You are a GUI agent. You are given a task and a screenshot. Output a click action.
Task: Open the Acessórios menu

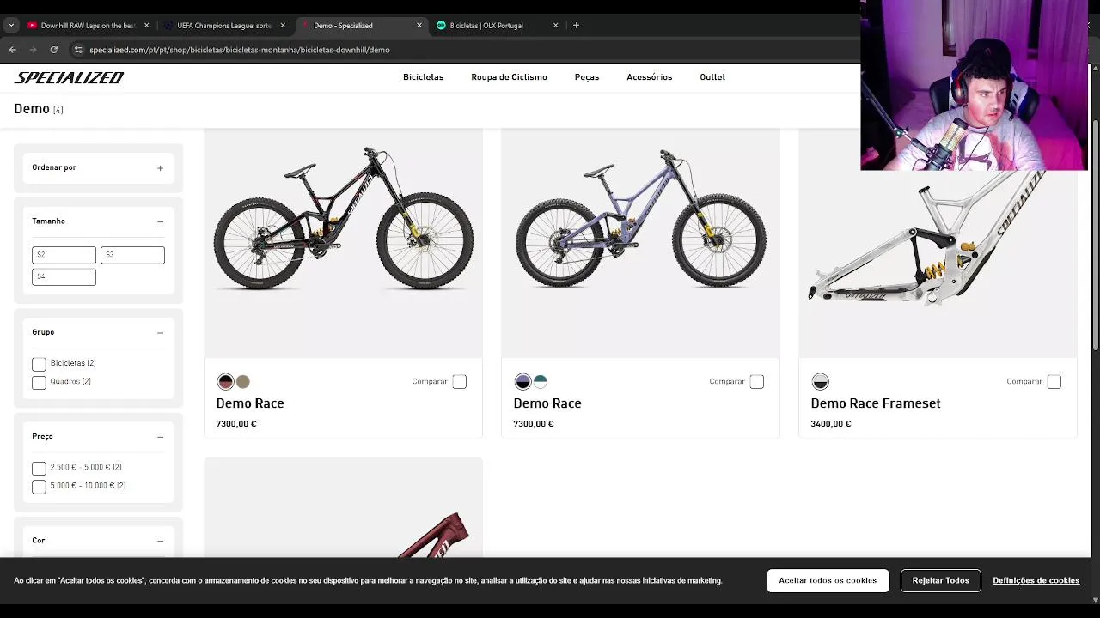[649, 77]
